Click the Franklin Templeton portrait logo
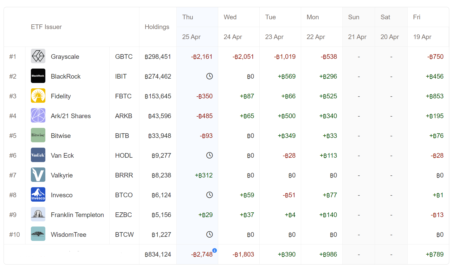Screen dimensions: 458x273 [x=38, y=214]
